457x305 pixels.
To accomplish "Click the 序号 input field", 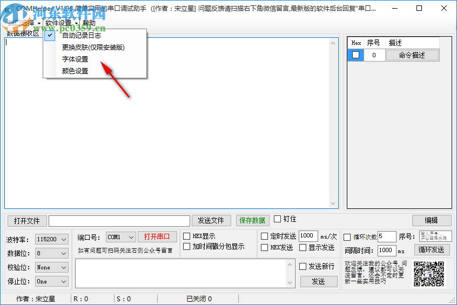I will [x=435, y=236].
